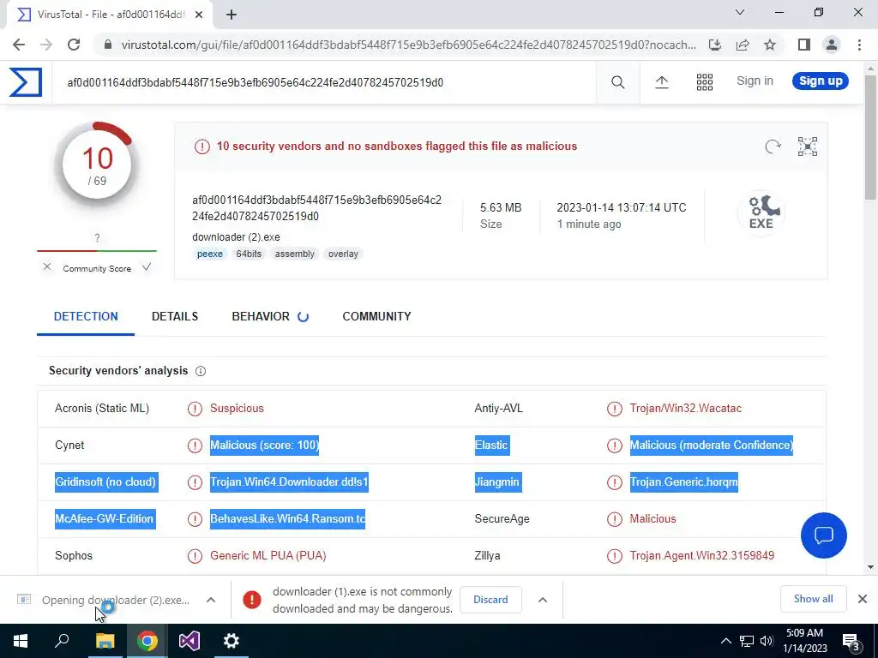Click the BehavesLike.Win64.Ransom.tc result

pyautogui.click(x=287, y=519)
